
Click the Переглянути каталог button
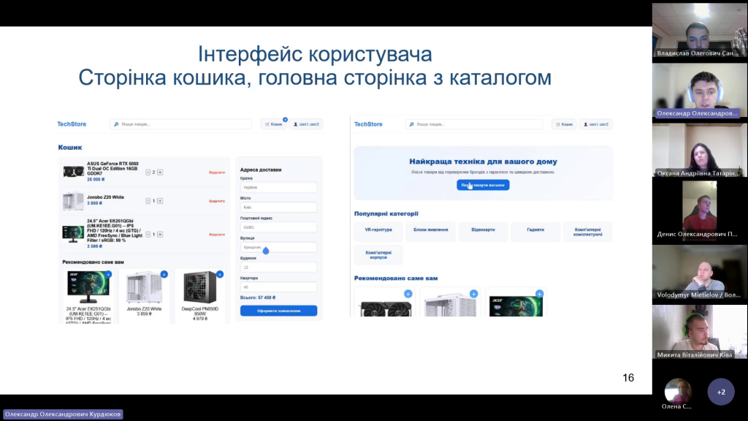[483, 185]
